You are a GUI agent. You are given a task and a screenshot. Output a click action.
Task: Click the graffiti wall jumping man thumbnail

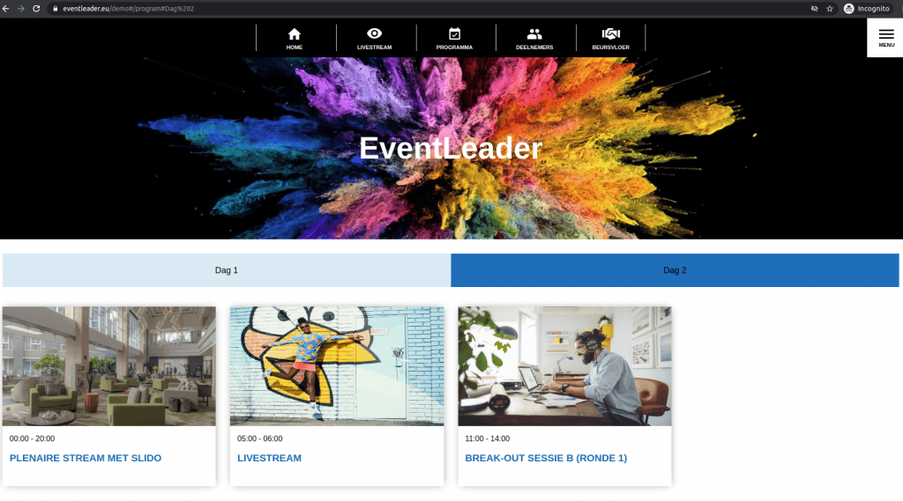(337, 365)
